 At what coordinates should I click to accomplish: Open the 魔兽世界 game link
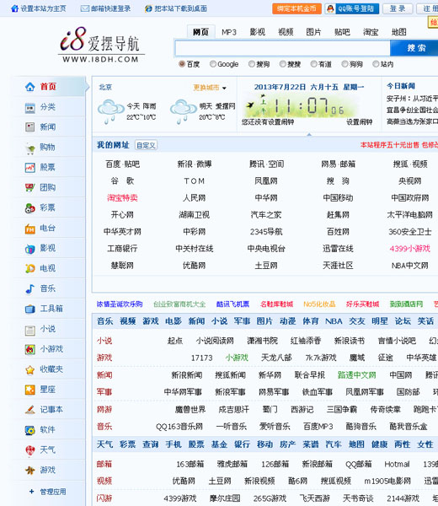[190, 410]
